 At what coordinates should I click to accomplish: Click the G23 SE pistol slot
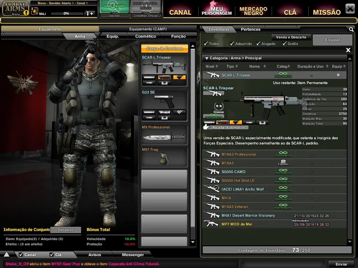(164, 105)
